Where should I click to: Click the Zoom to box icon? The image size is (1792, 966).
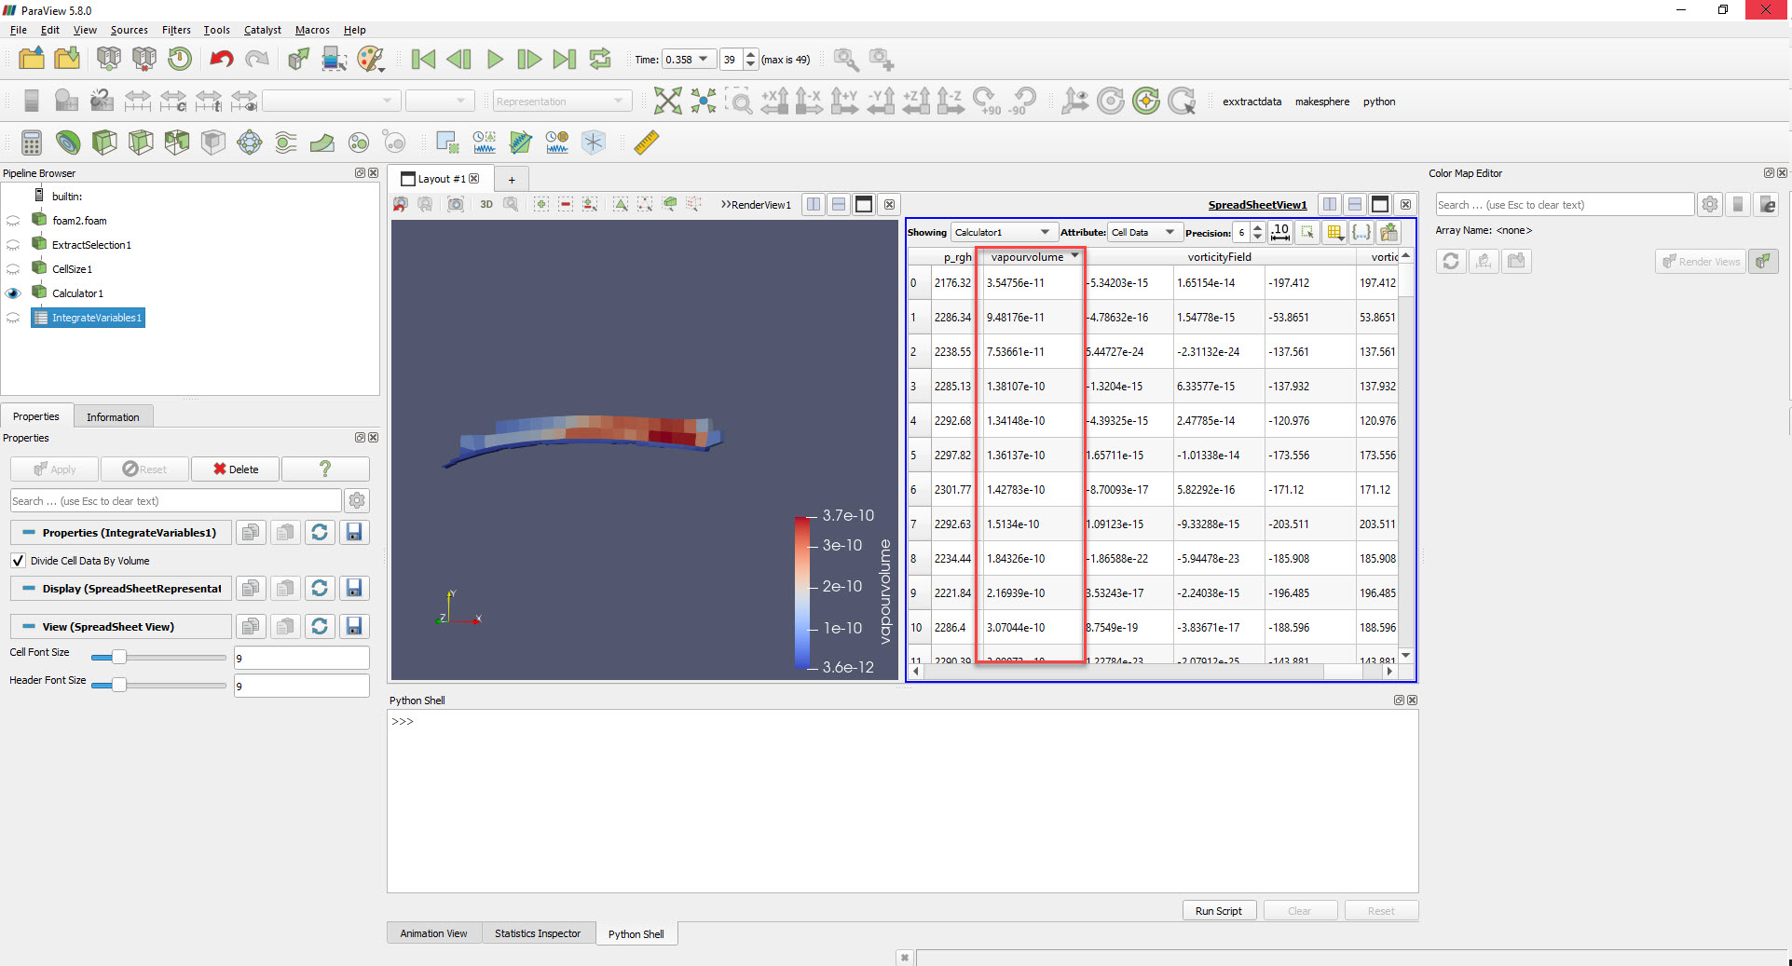pyautogui.click(x=740, y=101)
